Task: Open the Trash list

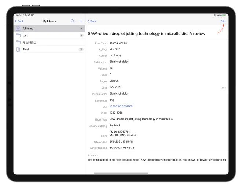Action: pos(49,49)
